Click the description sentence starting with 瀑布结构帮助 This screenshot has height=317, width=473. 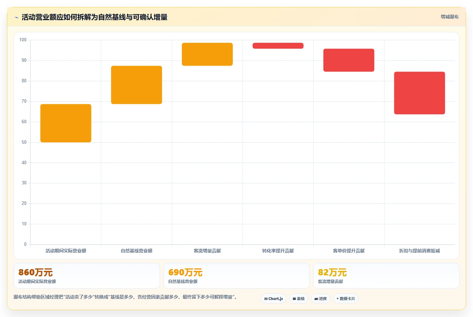tap(125, 297)
